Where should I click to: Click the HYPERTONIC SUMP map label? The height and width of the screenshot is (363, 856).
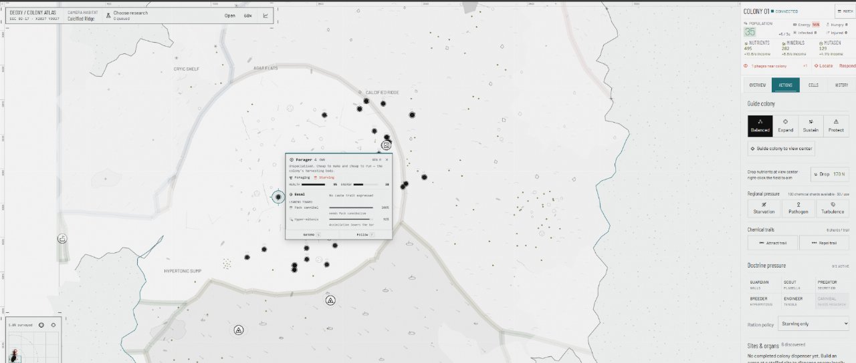click(x=183, y=271)
